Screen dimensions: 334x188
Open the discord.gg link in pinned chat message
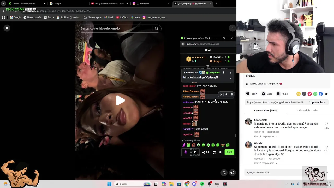[x=200, y=77]
